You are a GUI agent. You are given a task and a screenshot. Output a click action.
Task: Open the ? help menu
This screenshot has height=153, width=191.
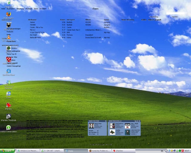[48, 9]
